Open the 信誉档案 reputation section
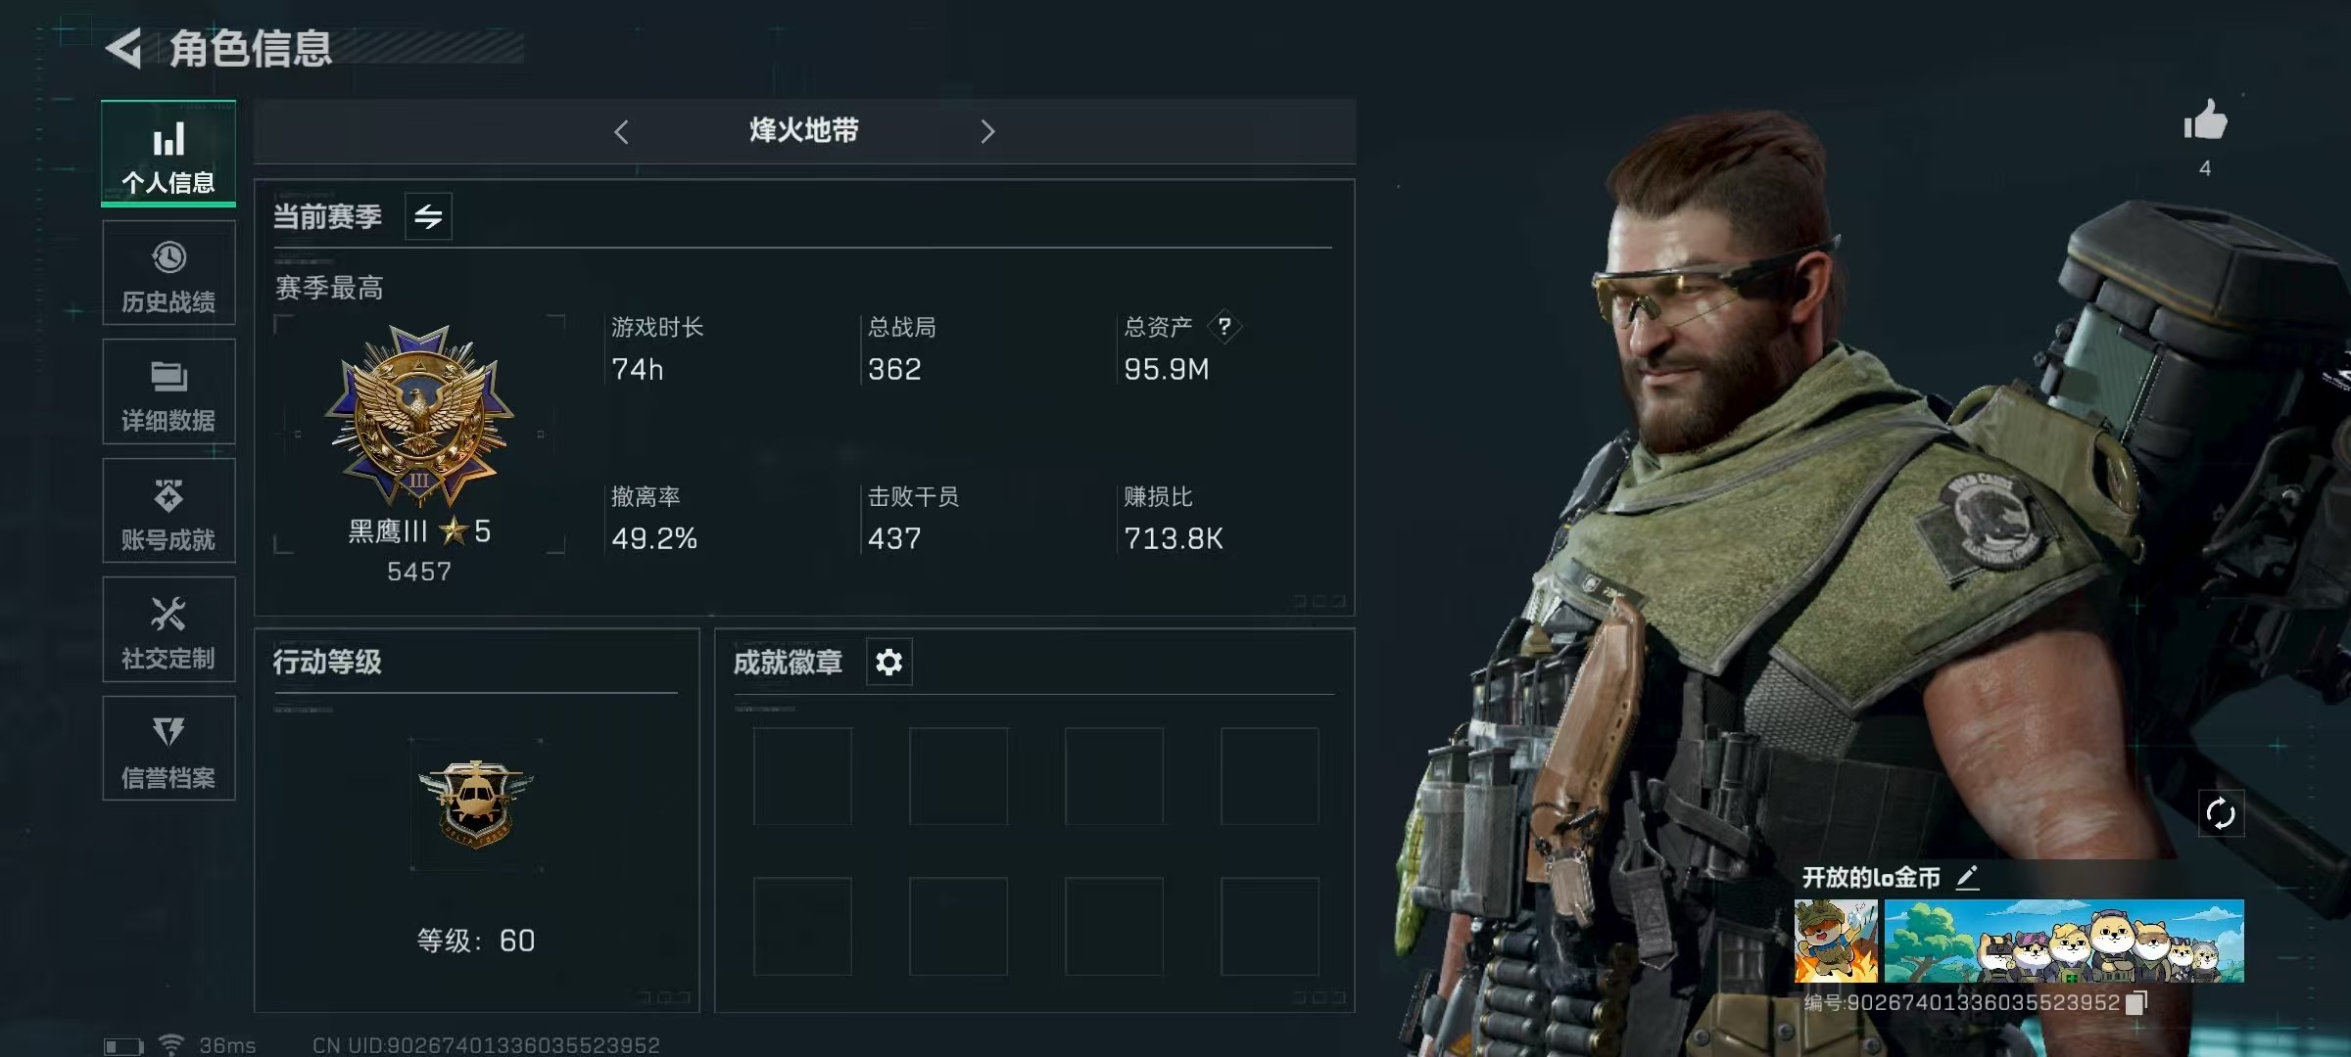Image resolution: width=2351 pixels, height=1057 pixels. pos(168,749)
